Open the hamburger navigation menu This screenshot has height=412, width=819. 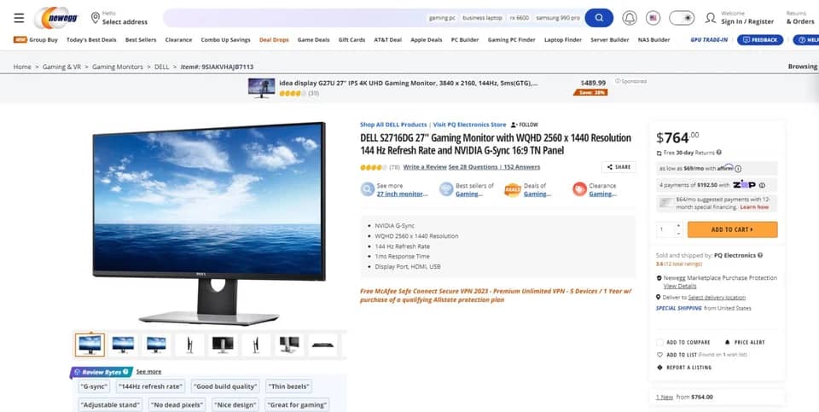point(19,18)
